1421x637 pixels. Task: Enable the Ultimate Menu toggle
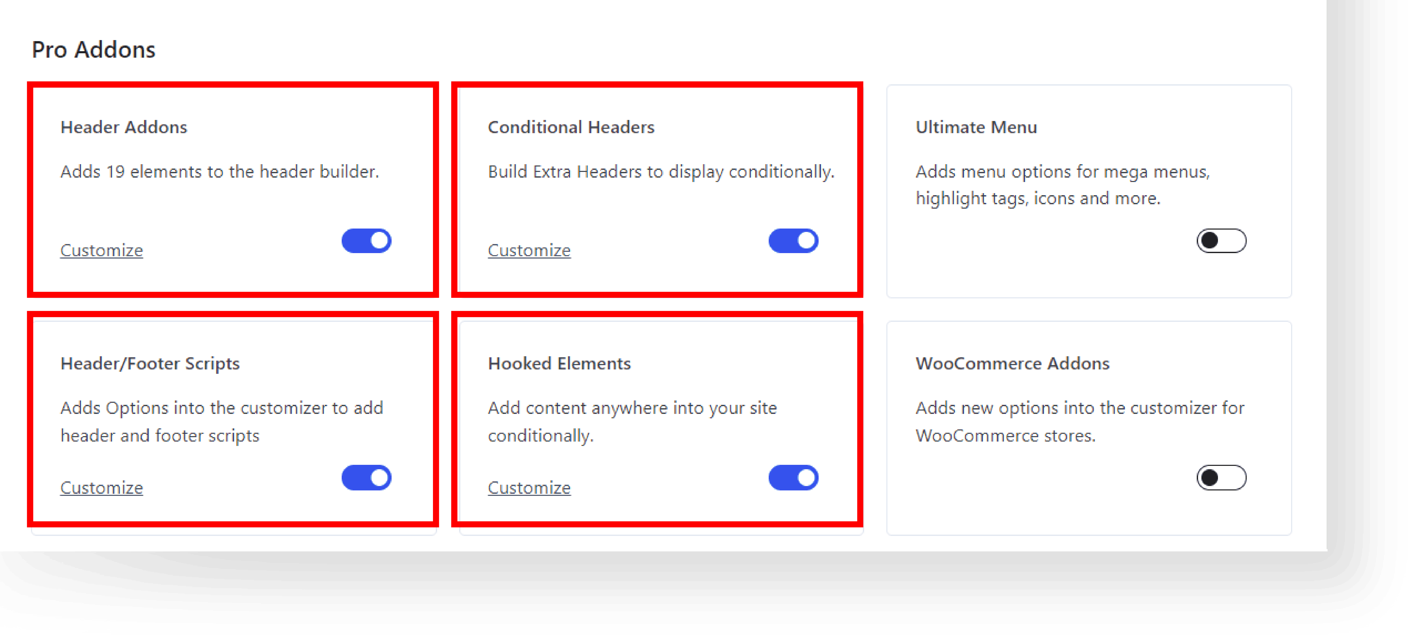tap(1221, 241)
